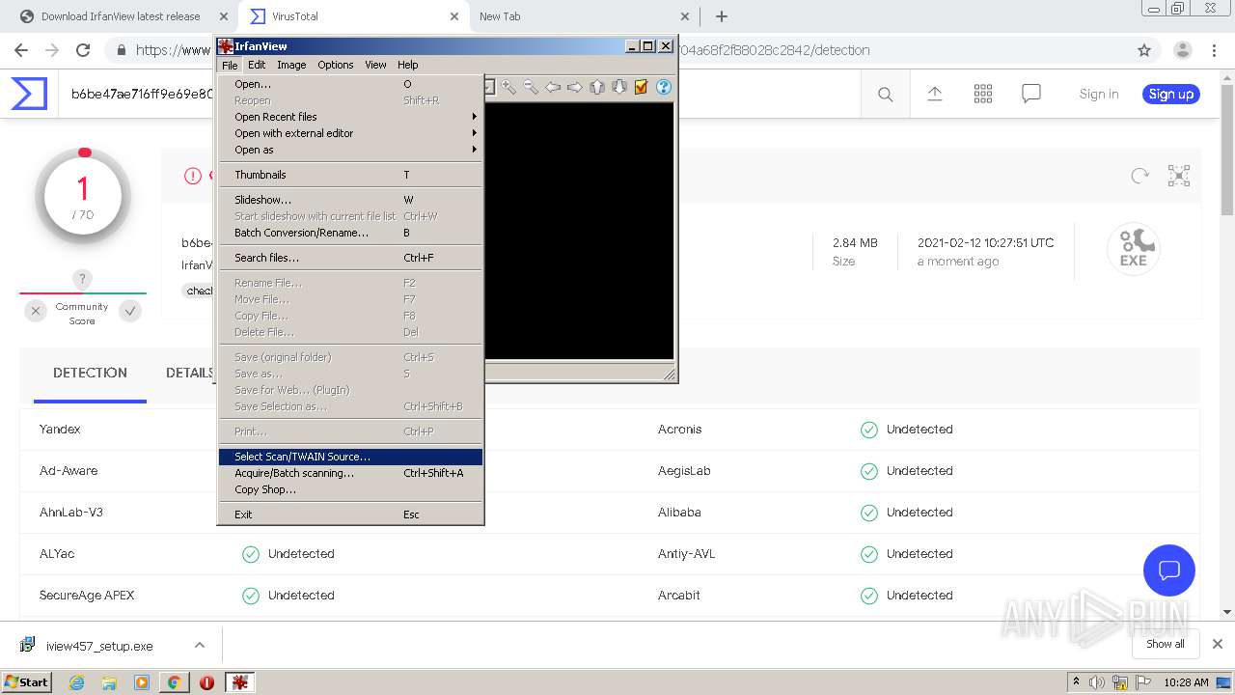Viewport: 1235px width, 695px height.
Task: Go back in Chrome toolbar
Action: coord(21,50)
